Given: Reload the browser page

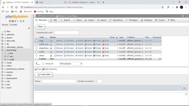Looking at the screenshot, I should [12, 7].
